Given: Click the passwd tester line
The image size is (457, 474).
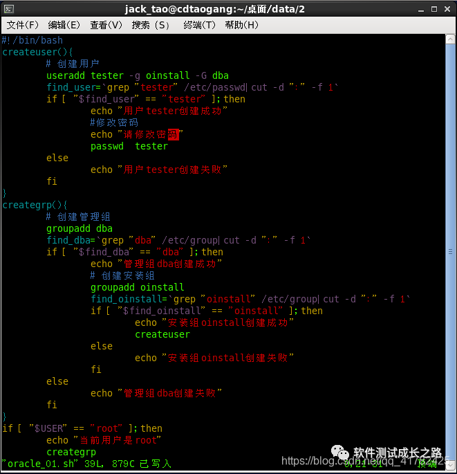Looking at the screenshot, I should 129,146.
